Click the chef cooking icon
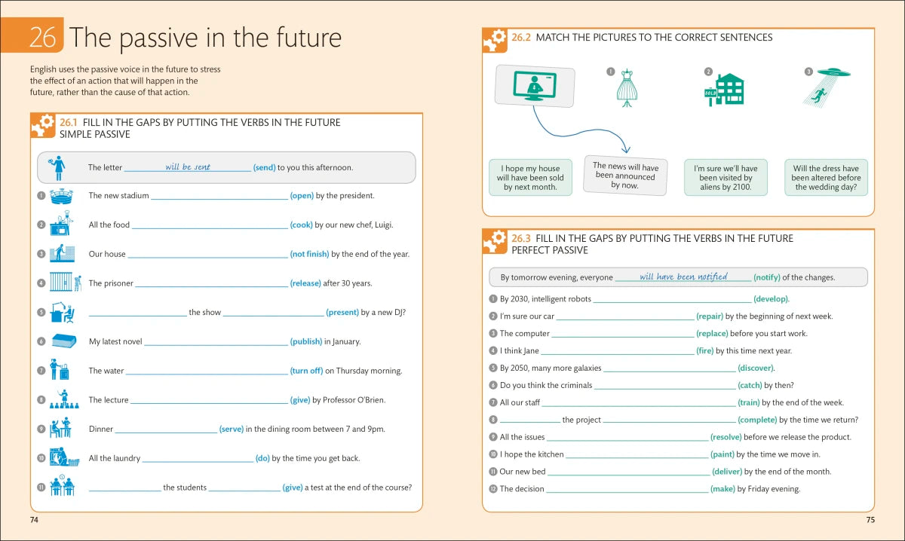 pos(61,224)
